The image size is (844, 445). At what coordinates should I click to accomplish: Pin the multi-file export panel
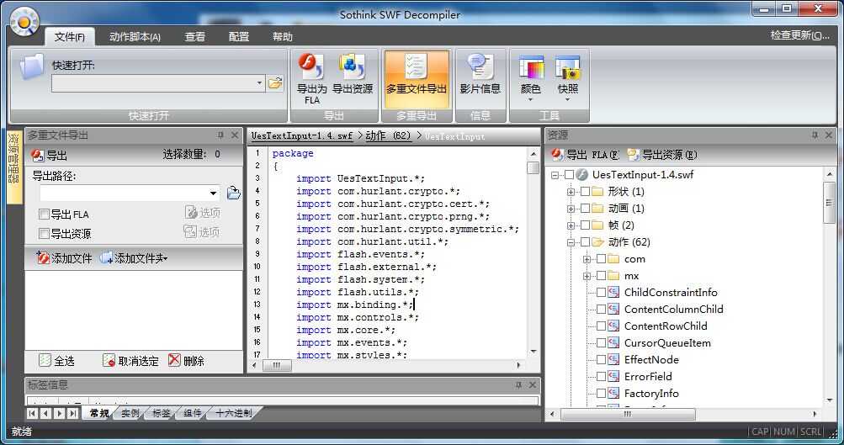point(220,135)
